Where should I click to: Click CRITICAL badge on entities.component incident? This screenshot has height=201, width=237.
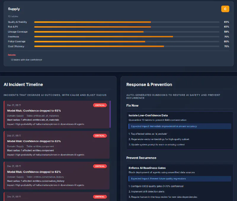pyautogui.click(x=100, y=136)
